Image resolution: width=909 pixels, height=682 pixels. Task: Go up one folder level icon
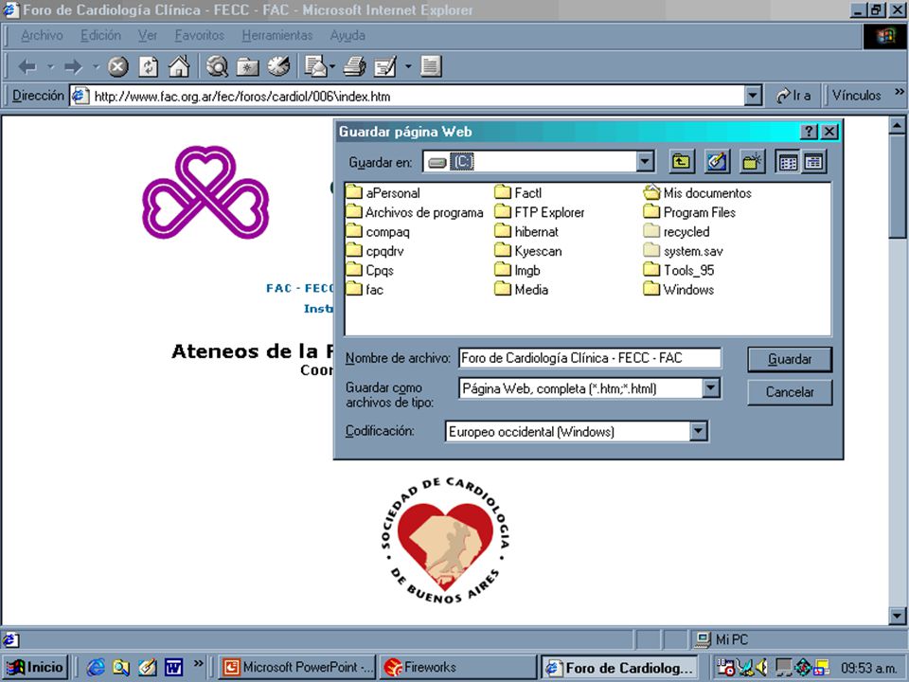tap(681, 162)
